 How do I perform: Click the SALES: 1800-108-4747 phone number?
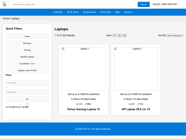(165, 4)
